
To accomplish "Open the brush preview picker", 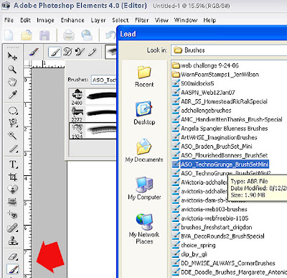I will (x=111, y=52).
